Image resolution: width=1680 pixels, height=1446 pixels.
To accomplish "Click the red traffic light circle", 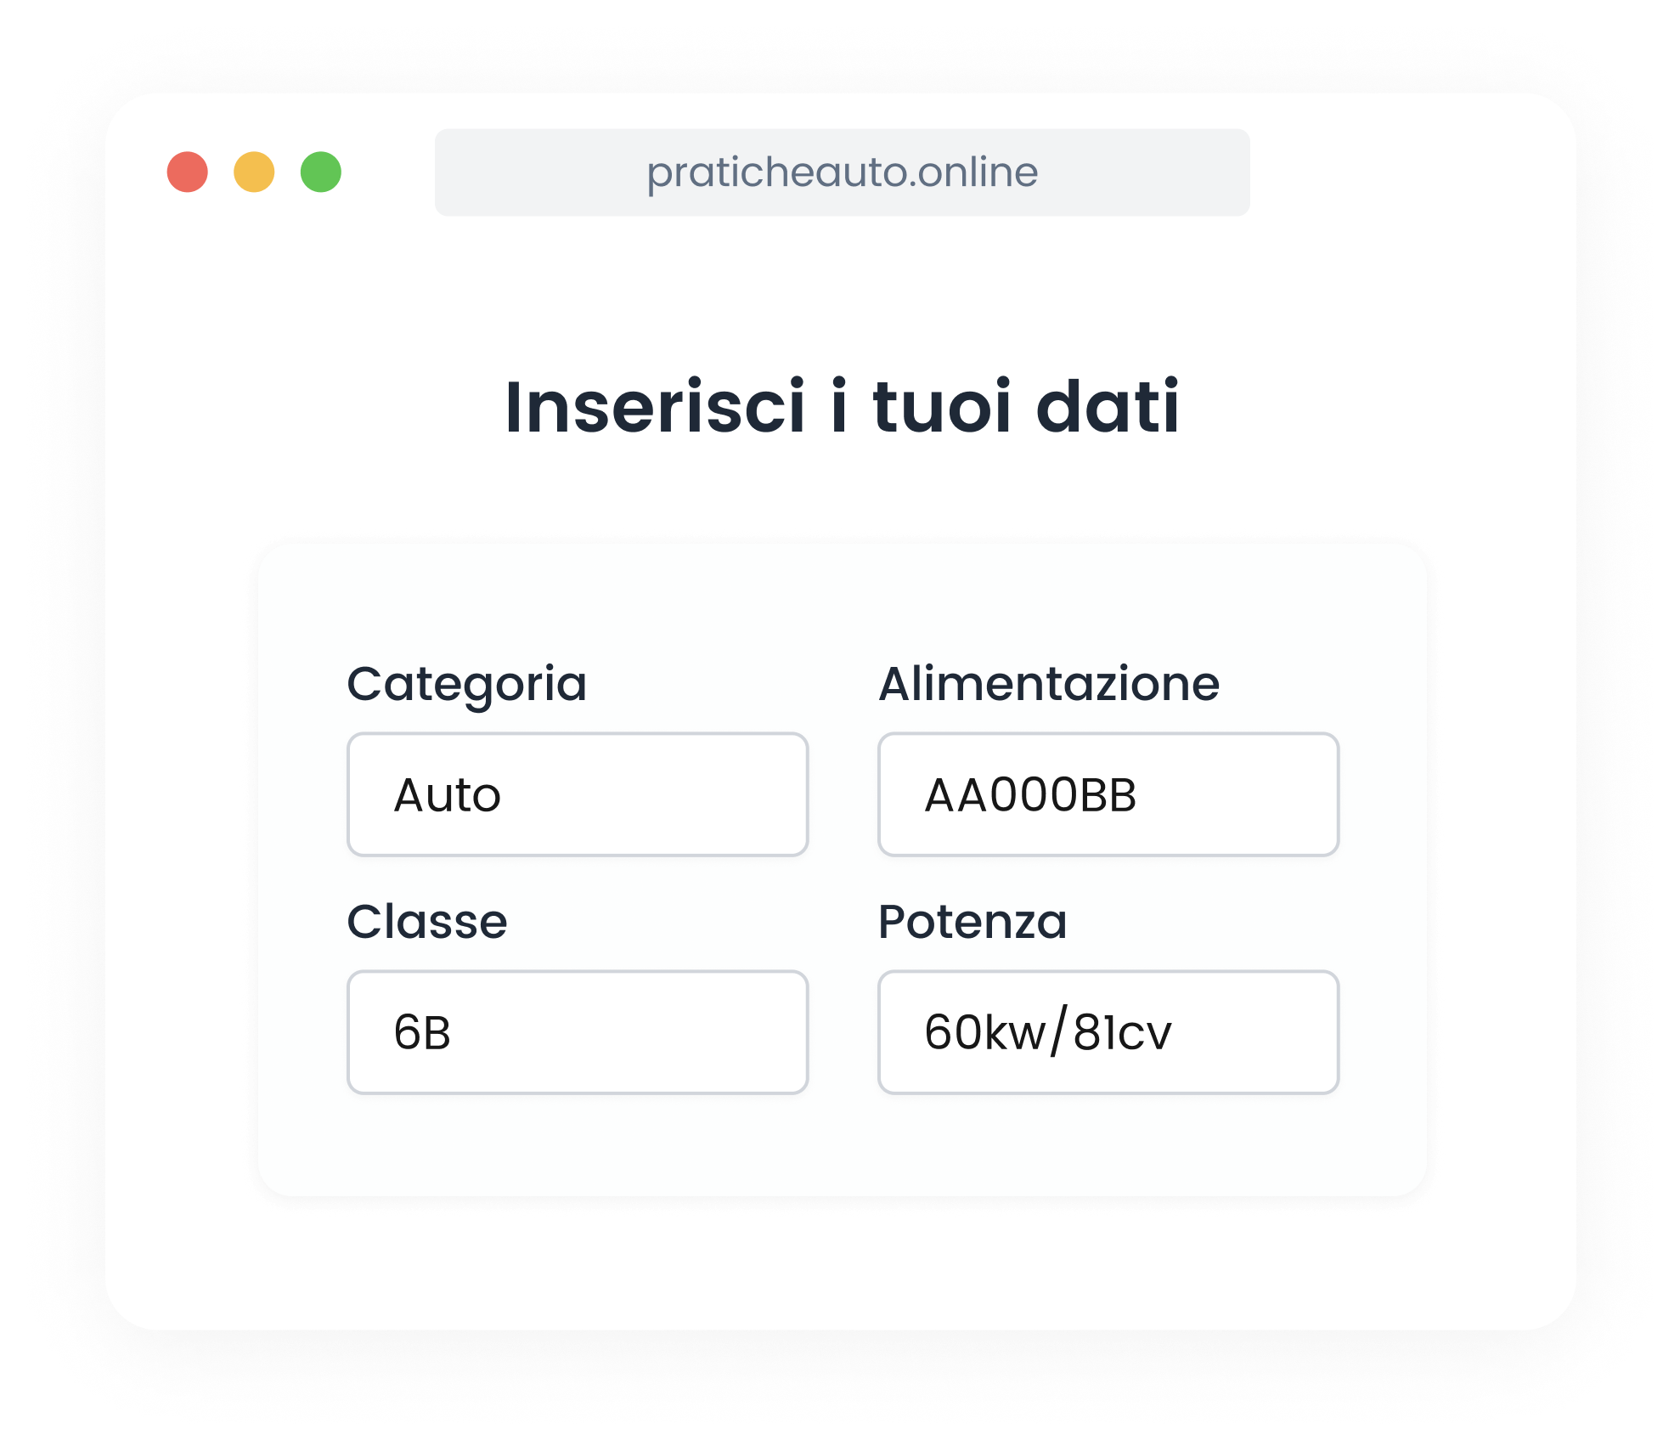I will (x=189, y=173).
